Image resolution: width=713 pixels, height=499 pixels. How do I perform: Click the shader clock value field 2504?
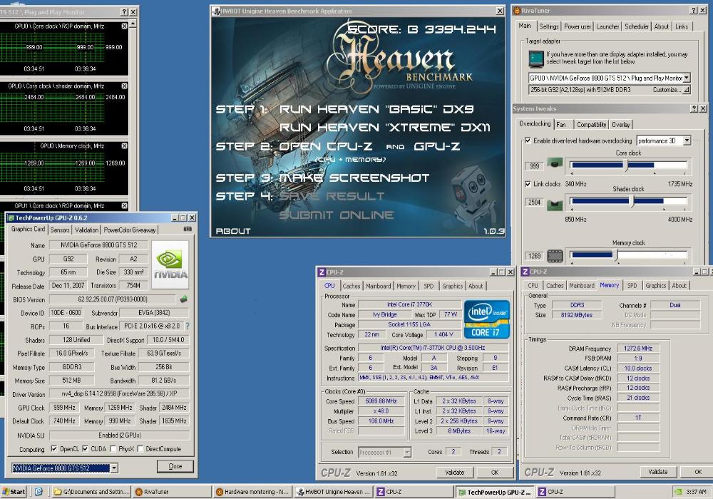click(x=534, y=202)
